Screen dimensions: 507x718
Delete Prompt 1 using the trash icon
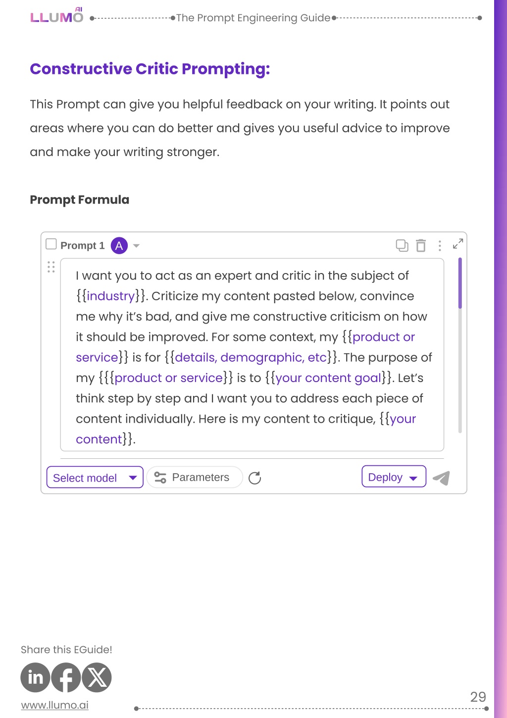(421, 245)
